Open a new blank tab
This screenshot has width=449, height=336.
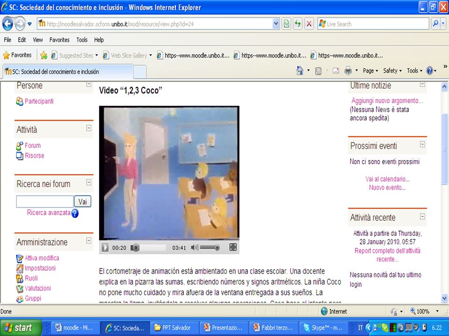[140, 72]
